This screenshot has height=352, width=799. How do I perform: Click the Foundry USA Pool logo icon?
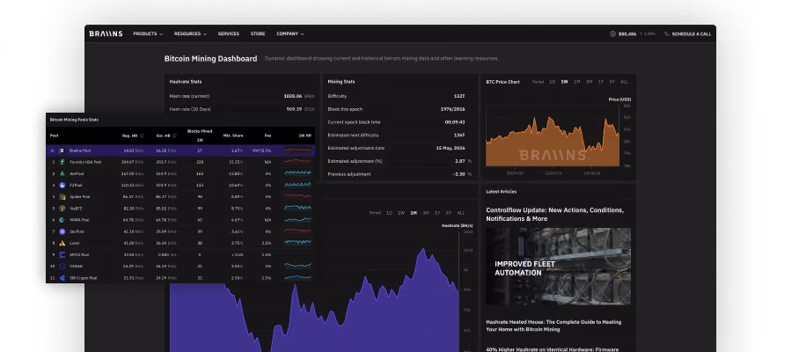(62, 162)
